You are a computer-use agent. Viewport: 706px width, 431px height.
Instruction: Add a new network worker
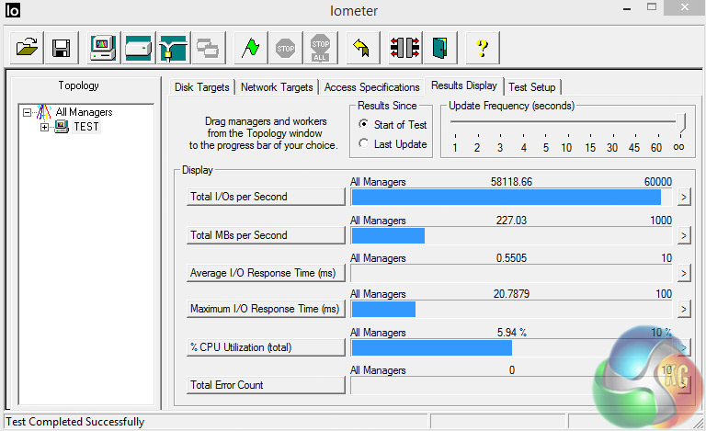(x=173, y=47)
